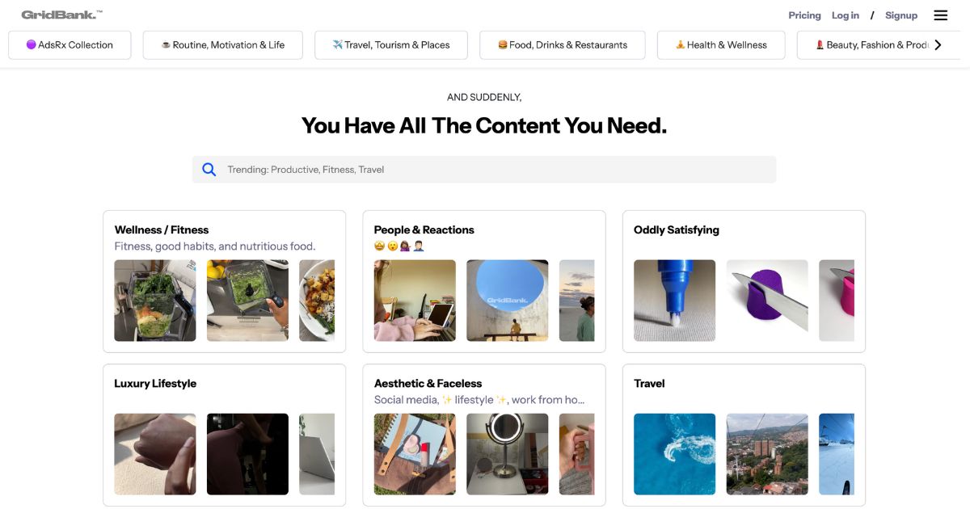
Task: Open Health & Wellness category
Action: (721, 45)
